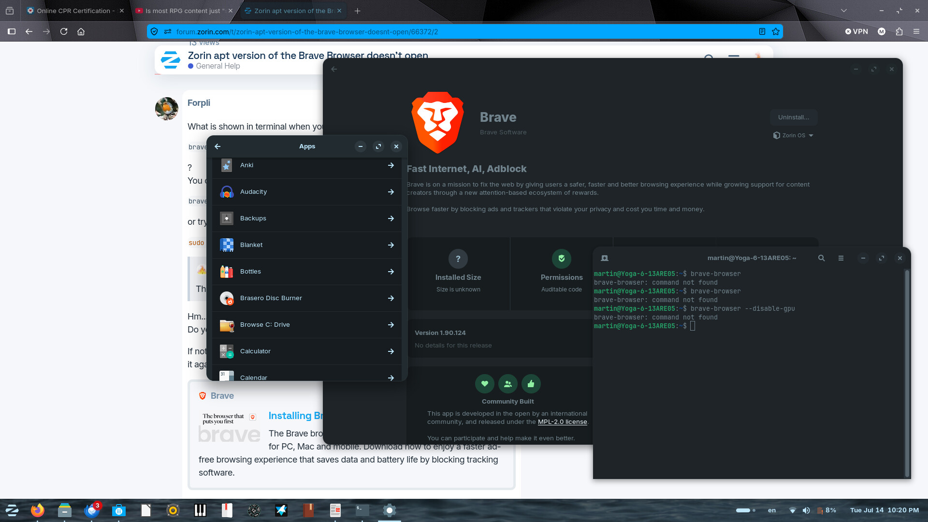Click the Installed Size info tile
Image resolution: width=928 pixels, height=522 pixels.
coord(458,274)
